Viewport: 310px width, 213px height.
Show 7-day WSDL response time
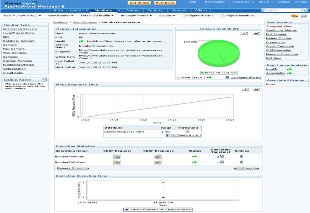point(246,90)
